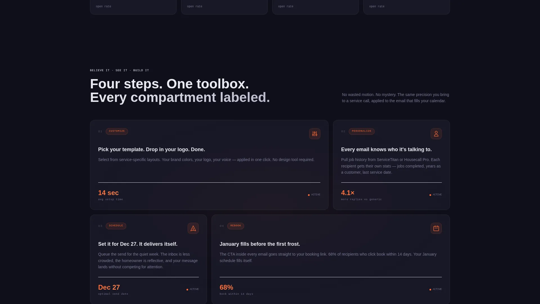
Task: Select the PERSONALIZE badge
Action: tap(362, 131)
